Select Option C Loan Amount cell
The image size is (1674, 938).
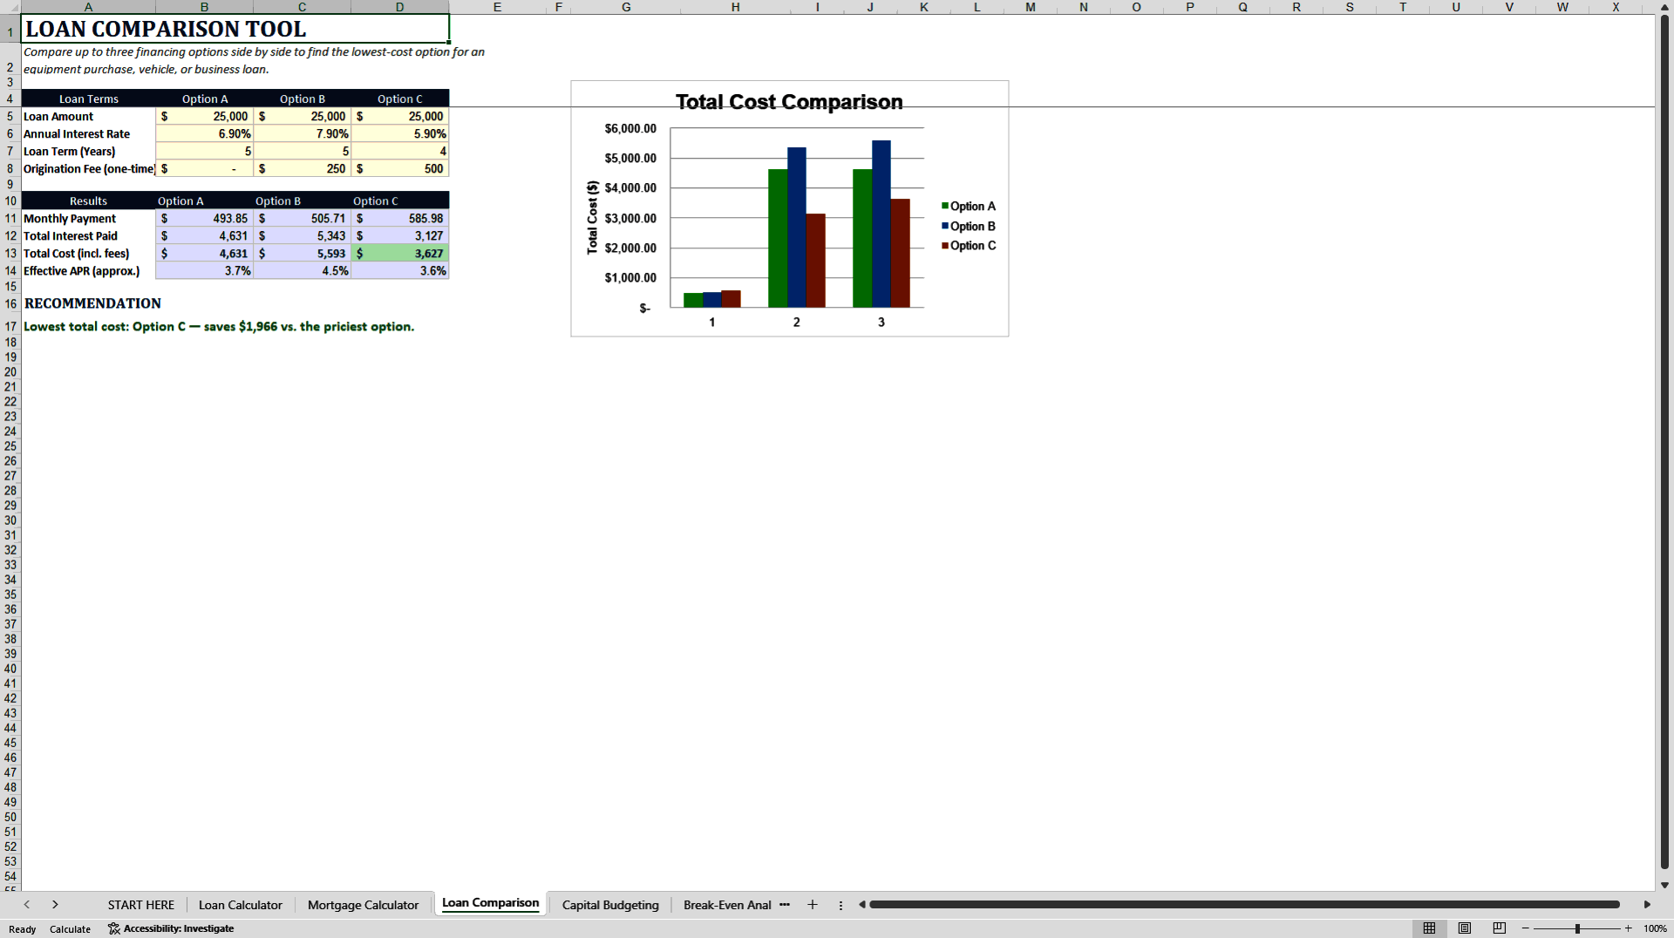coord(400,116)
